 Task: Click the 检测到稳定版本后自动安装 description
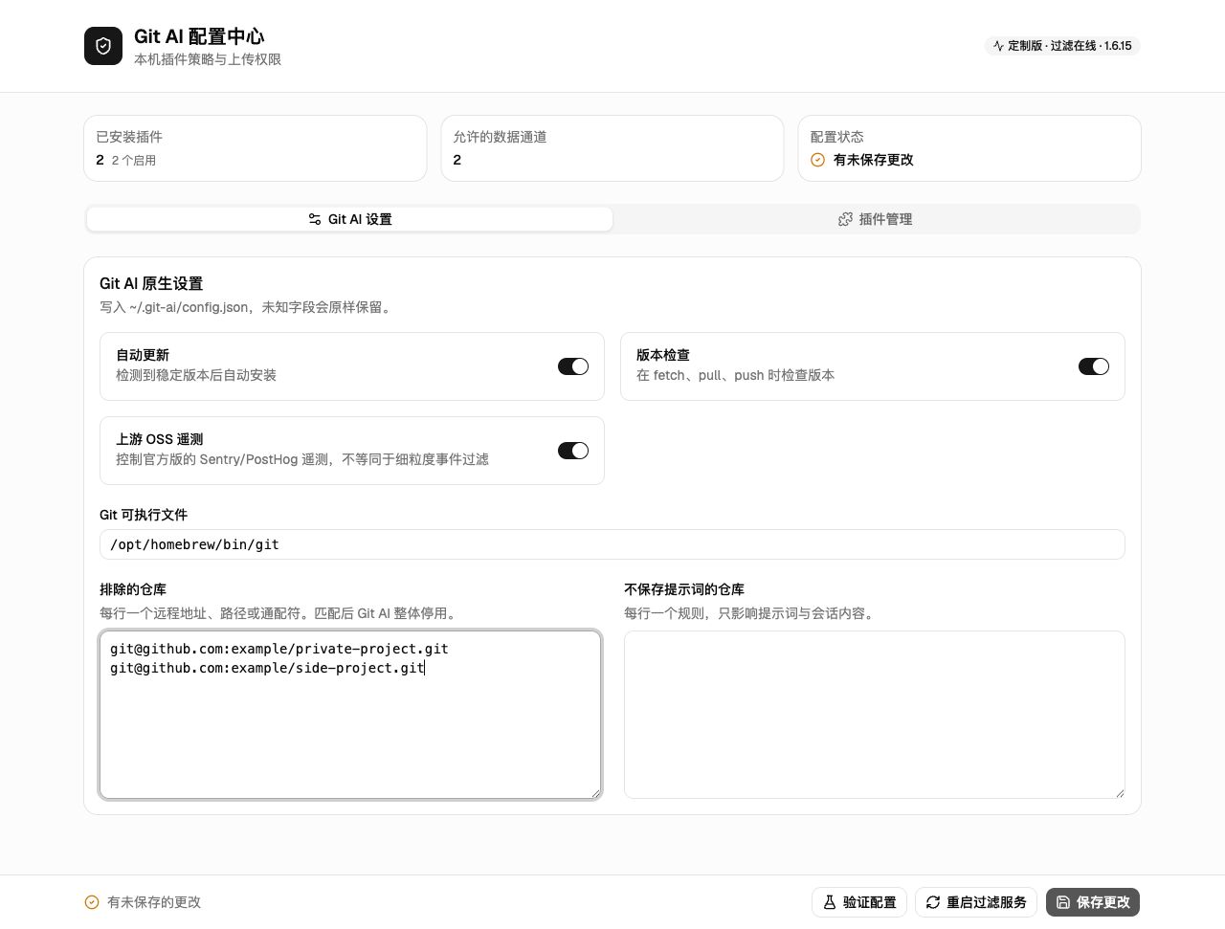coord(196,375)
